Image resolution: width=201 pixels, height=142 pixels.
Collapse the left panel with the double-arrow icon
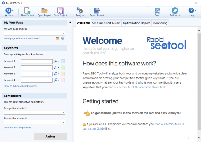(x=70, y=22)
